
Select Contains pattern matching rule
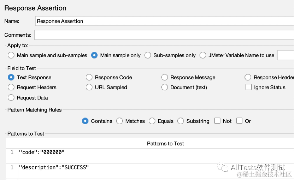tap(85, 121)
